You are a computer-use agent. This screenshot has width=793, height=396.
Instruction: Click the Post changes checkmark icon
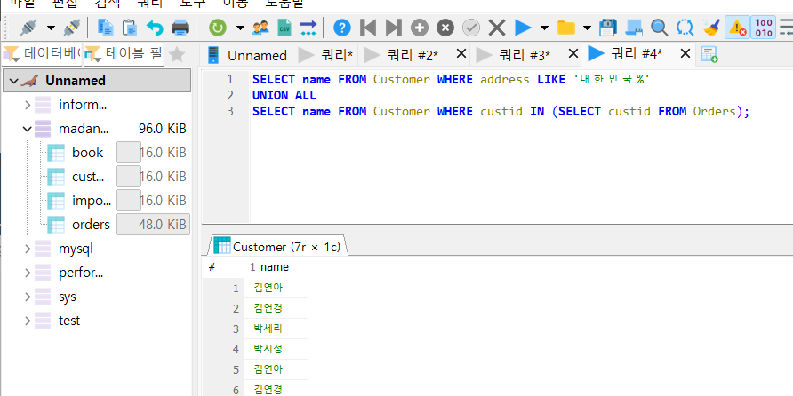click(471, 28)
